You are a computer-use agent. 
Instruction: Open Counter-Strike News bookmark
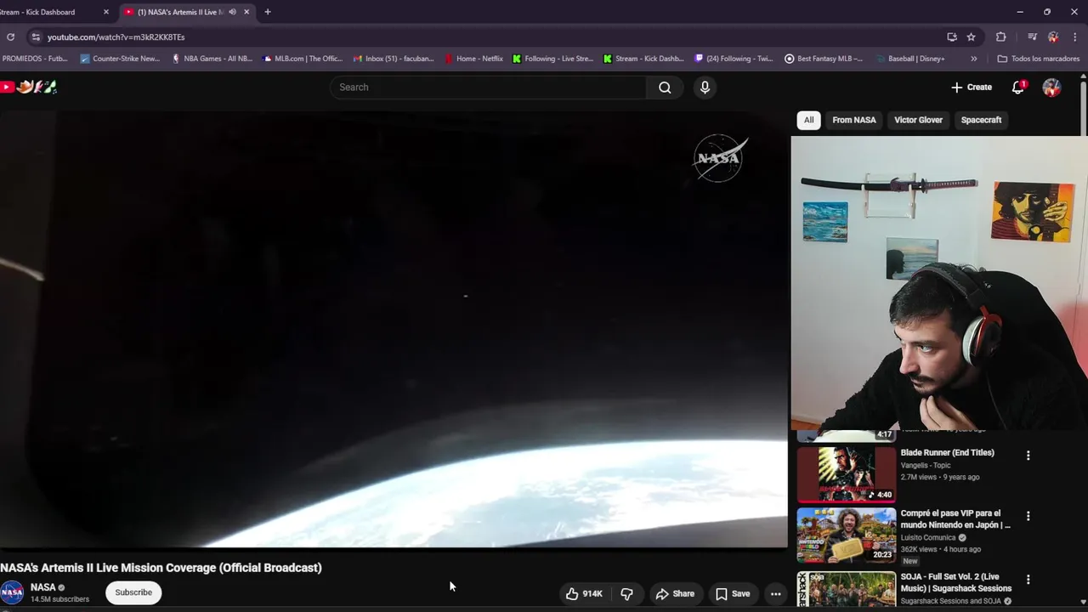(x=120, y=59)
